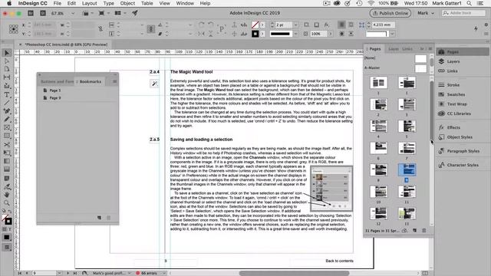Select the Pencil tool
Image resolution: width=491 pixels, height=276 pixels.
click(x=7, y=120)
